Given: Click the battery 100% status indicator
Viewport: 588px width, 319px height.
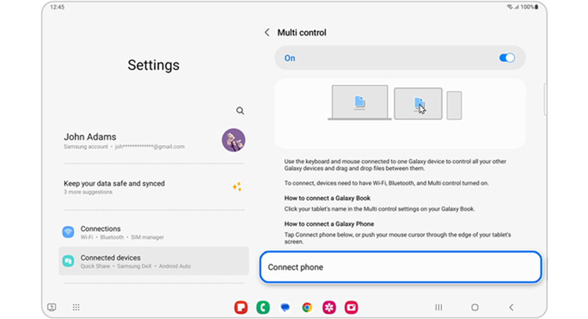Looking at the screenshot, I should tap(529, 6).
